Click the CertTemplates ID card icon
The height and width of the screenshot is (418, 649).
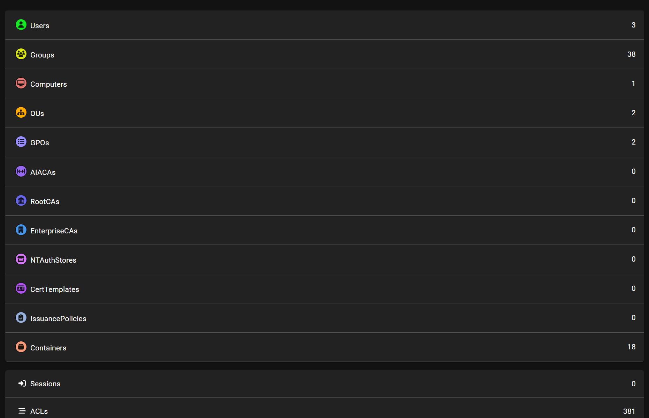point(21,288)
